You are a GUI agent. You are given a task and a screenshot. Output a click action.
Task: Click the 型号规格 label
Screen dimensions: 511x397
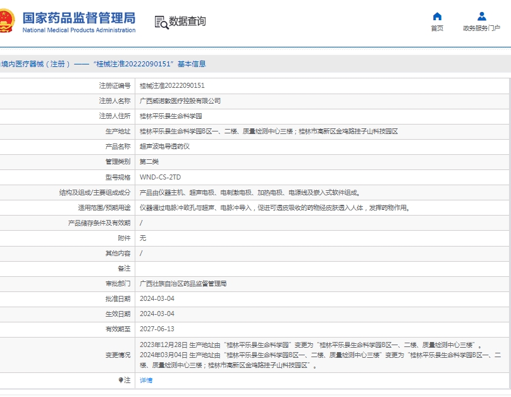pyautogui.click(x=118, y=177)
